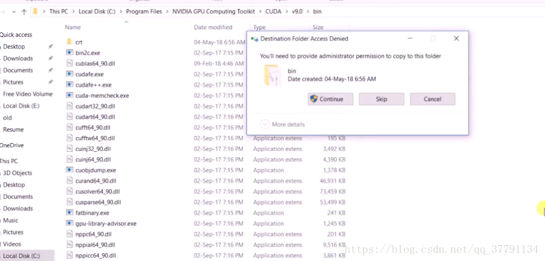The width and height of the screenshot is (545, 261).
Task: Select the cublas64_90.dll file icon
Action: click(x=69, y=63)
